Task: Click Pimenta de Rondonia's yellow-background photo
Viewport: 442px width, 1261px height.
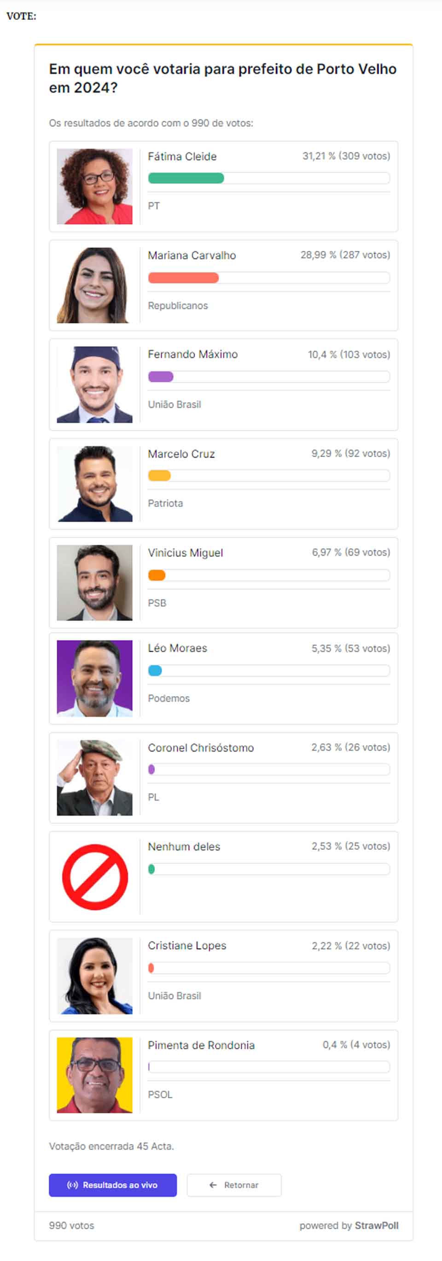Action: coord(94,1075)
